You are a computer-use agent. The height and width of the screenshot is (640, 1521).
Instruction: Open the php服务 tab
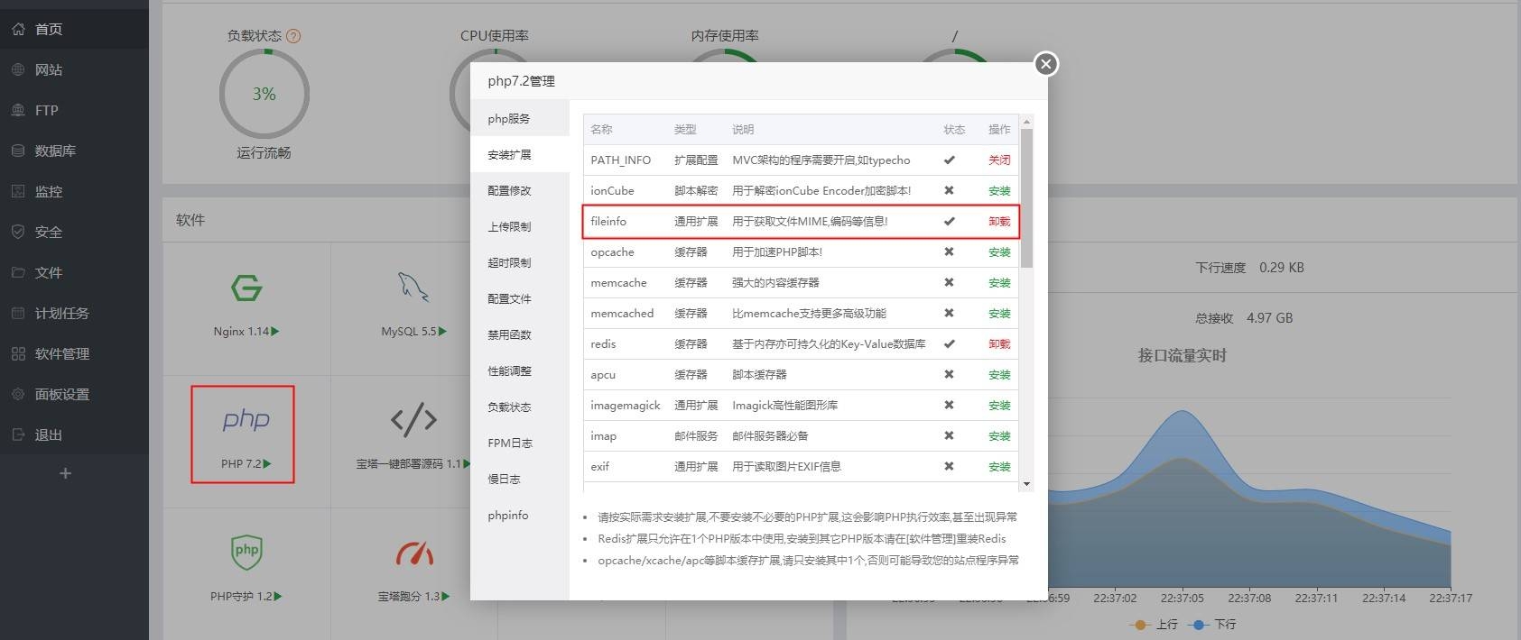point(520,118)
